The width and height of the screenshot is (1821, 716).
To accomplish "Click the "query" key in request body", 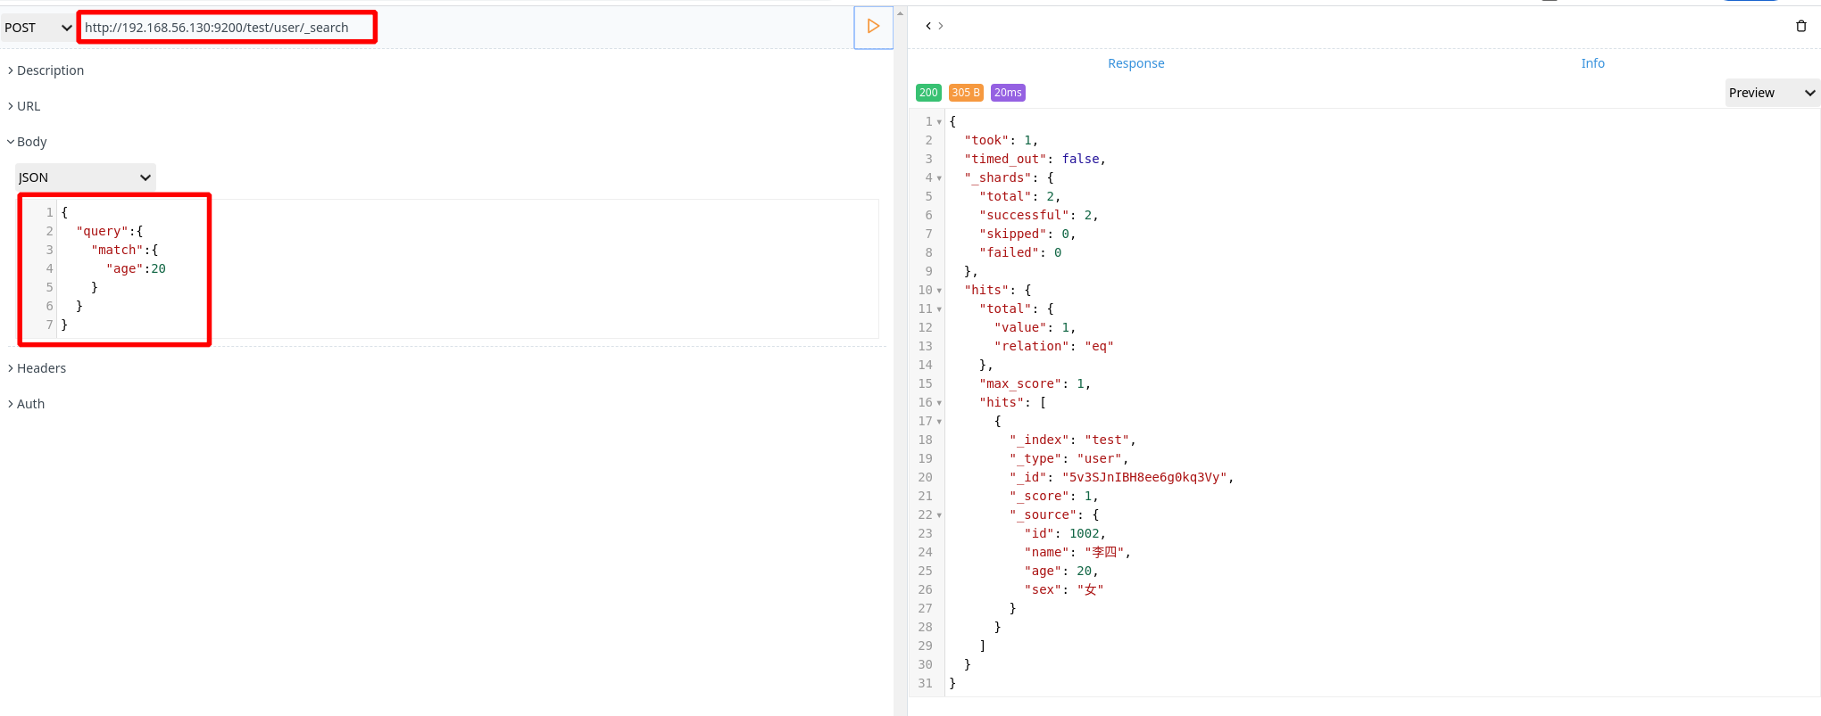I will point(103,231).
